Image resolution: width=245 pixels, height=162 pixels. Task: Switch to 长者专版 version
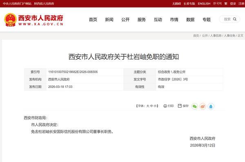(189, 4)
